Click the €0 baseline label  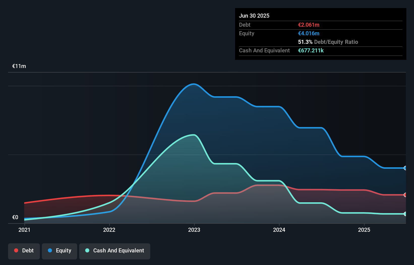pyautogui.click(x=15, y=217)
